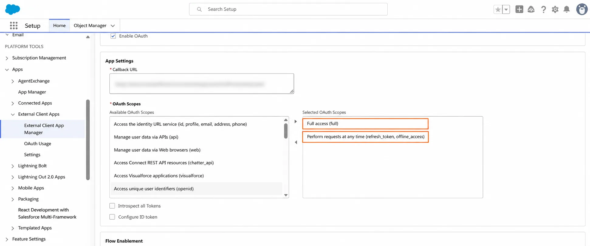The image size is (590, 246).
Task: Collapse the Email sidebar section
Action: (x=7, y=35)
